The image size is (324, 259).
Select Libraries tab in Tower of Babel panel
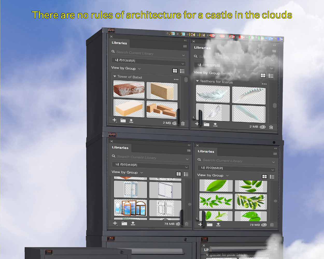coord(119,43)
